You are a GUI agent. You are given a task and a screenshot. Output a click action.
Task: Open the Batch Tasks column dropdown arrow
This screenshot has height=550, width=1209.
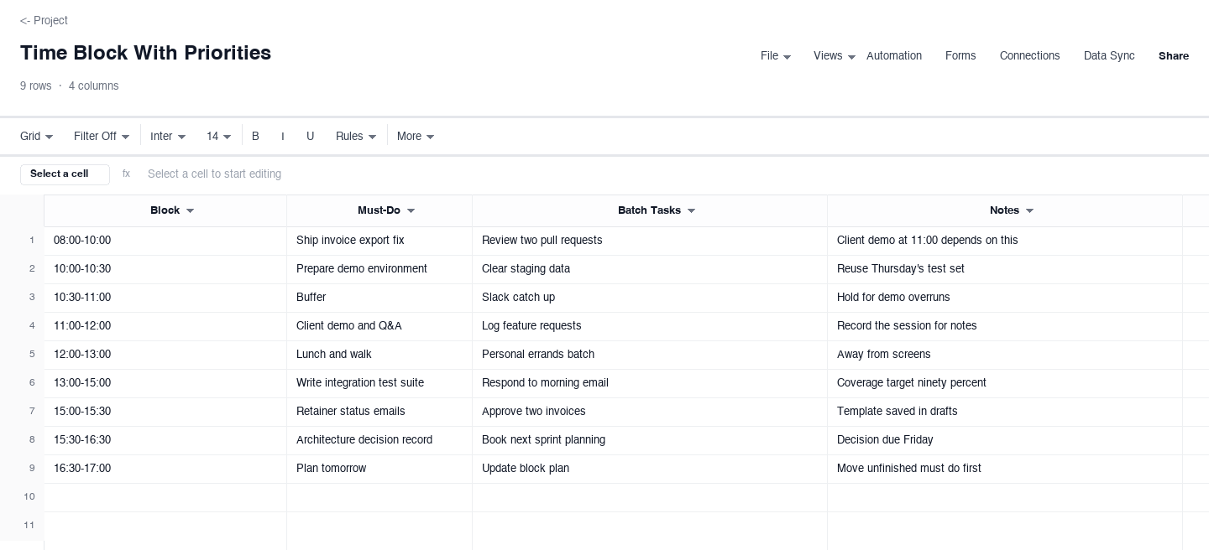[x=691, y=211]
